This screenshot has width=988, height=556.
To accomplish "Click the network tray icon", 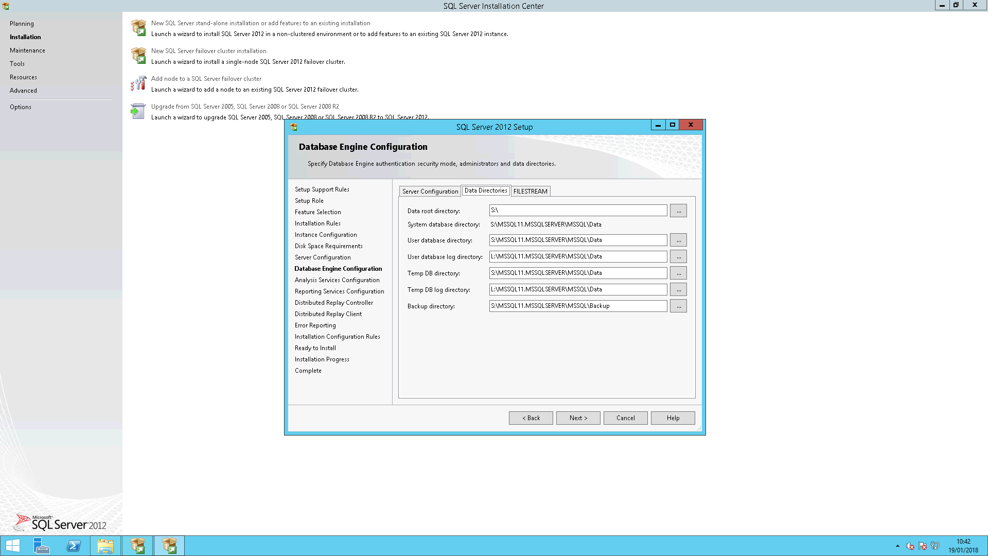I will pyautogui.click(x=935, y=546).
